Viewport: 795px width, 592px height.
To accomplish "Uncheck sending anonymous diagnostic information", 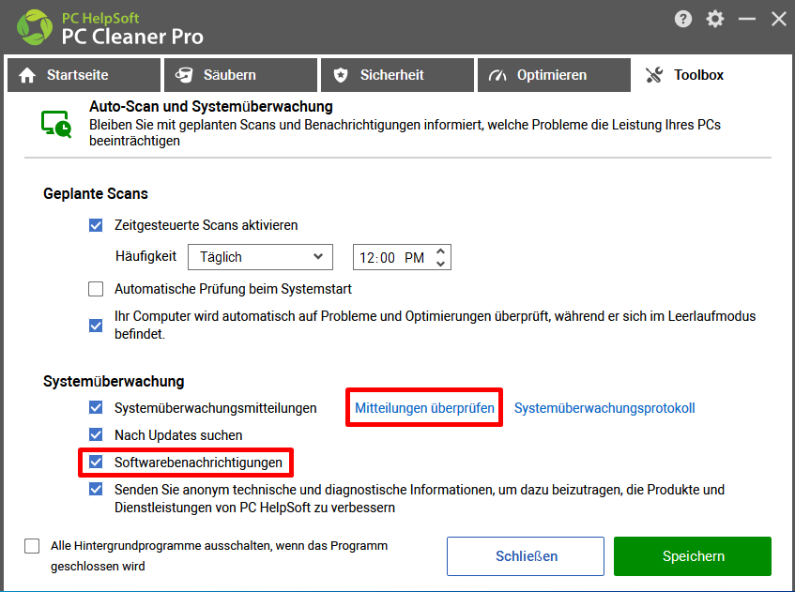I will 96,490.
